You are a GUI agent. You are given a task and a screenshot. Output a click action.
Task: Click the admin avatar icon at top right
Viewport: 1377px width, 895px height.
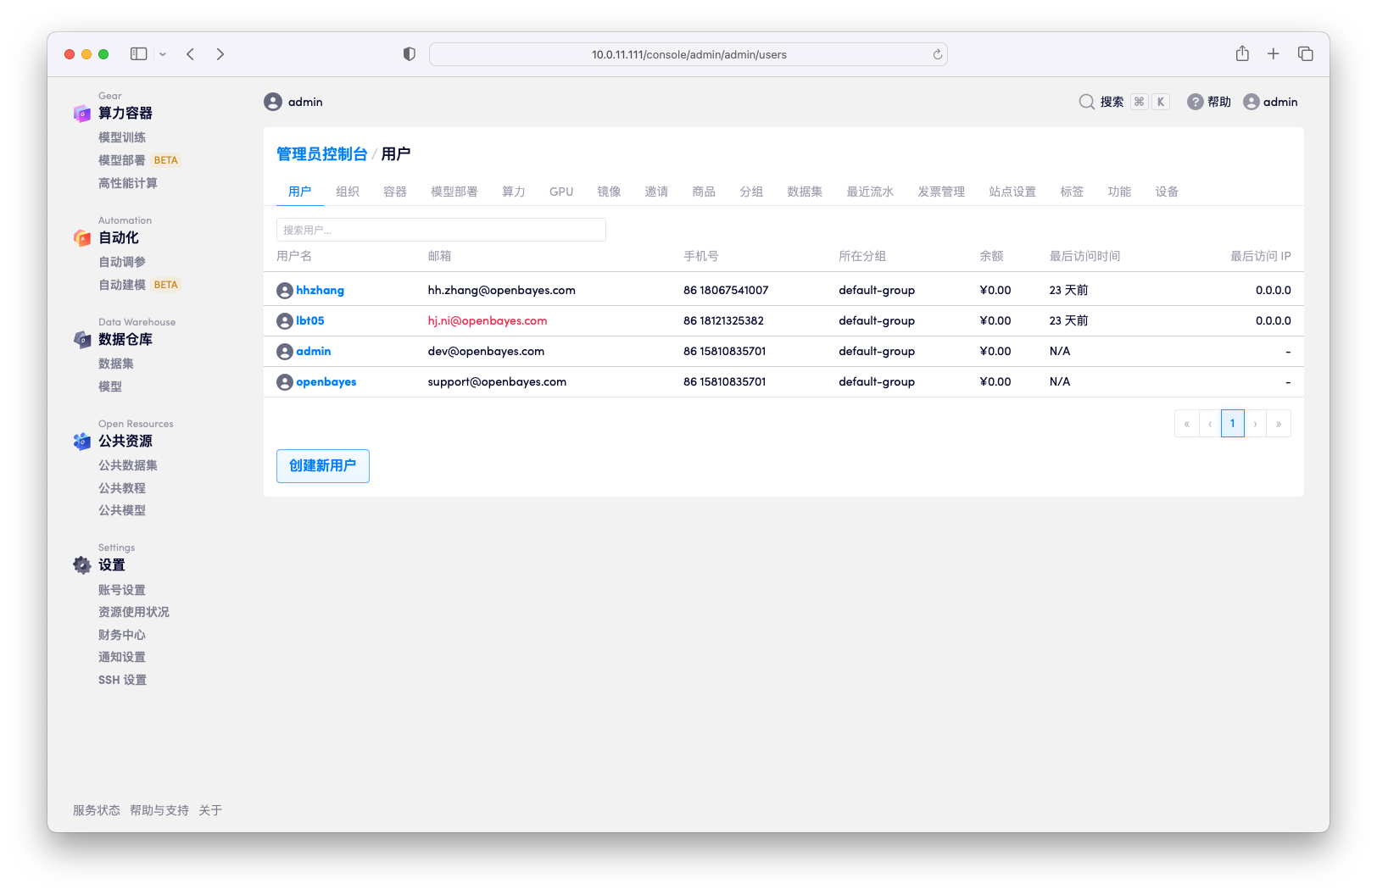(1252, 102)
